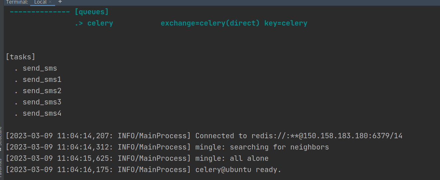The width and height of the screenshot is (440, 180).
Task: Click the send_sms4 task entry
Action: click(42, 113)
